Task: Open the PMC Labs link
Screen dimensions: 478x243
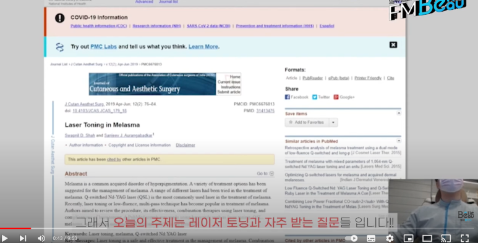Action: click(x=104, y=46)
